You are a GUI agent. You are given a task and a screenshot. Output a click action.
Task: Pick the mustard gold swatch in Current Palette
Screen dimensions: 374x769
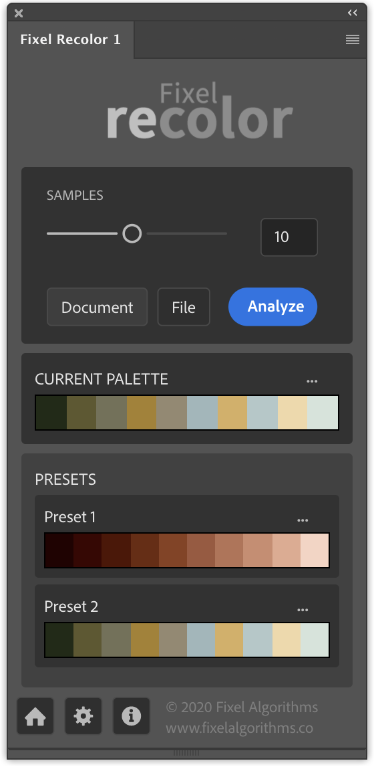coord(142,413)
